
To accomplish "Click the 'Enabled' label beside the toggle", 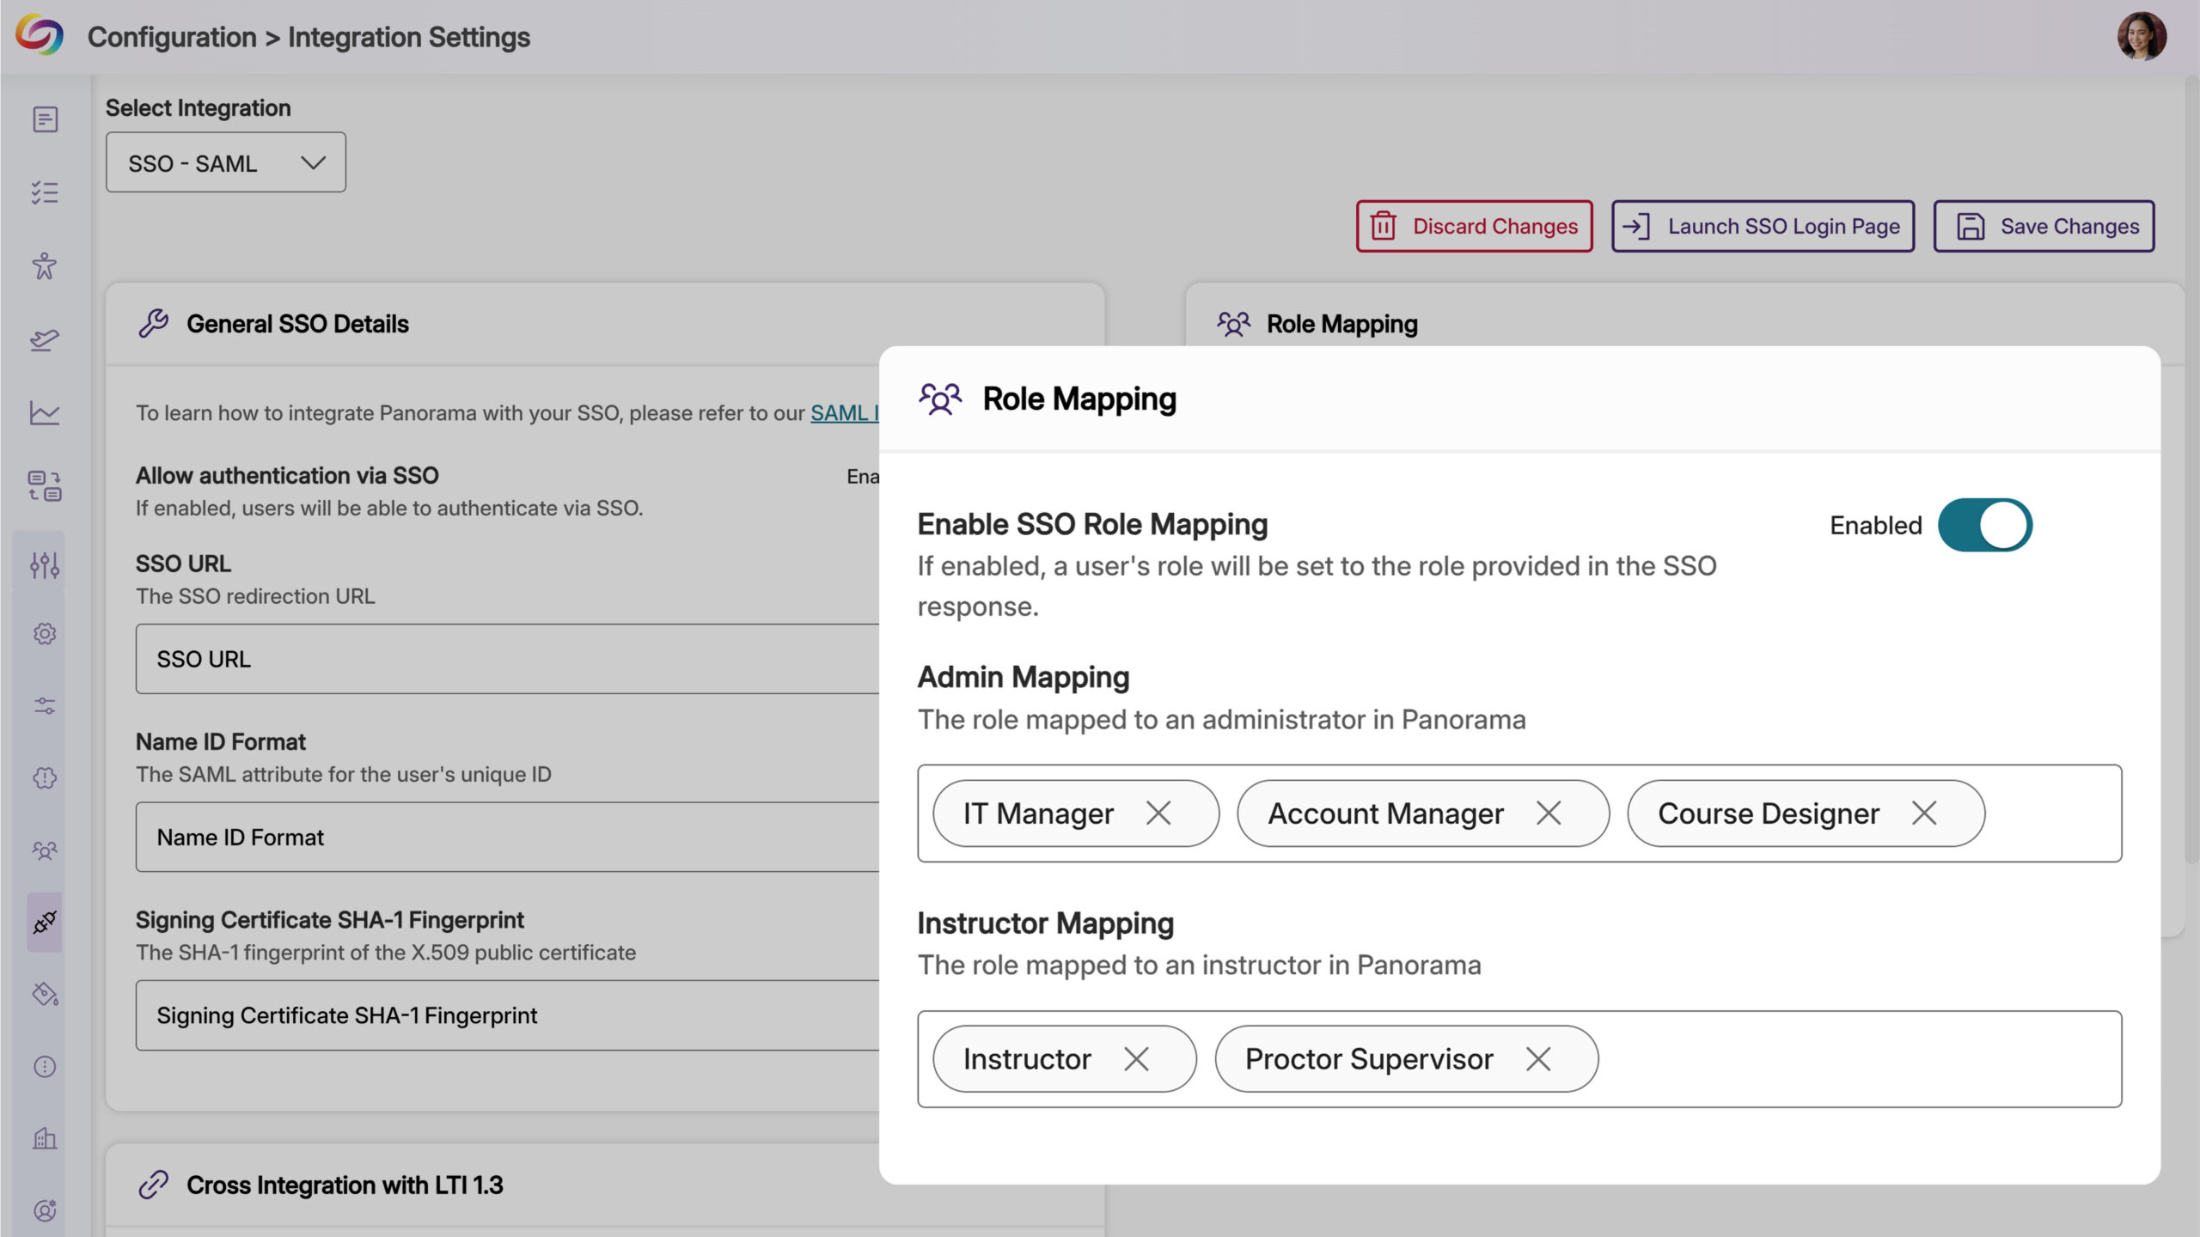I will click(x=1875, y=525).
